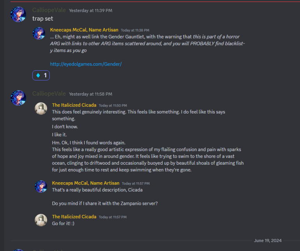Screen dimensions: 300x251
Task: Open the eyedolgames.com/Gender/ link
Action: coord(86,64)
